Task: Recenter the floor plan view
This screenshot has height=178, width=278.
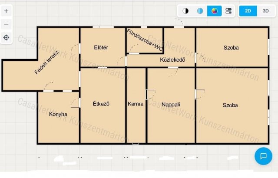Action: (7, 37)
